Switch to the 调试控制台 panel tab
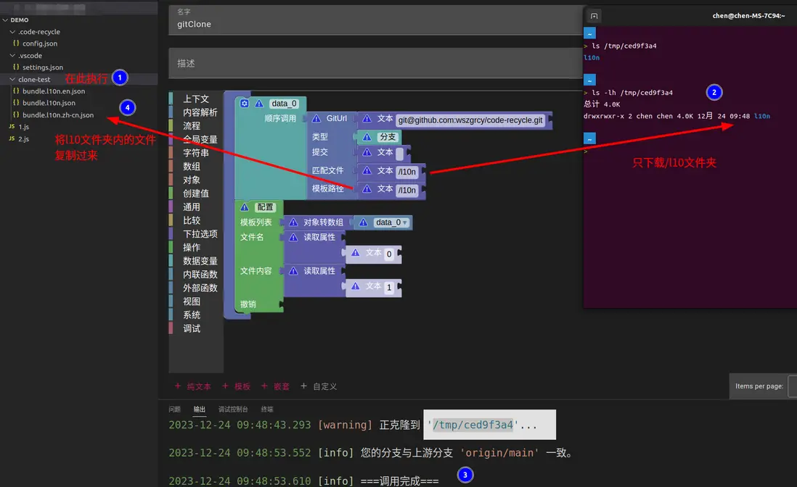The height and width of the screenshot is (487, 797). click(233, 409)
